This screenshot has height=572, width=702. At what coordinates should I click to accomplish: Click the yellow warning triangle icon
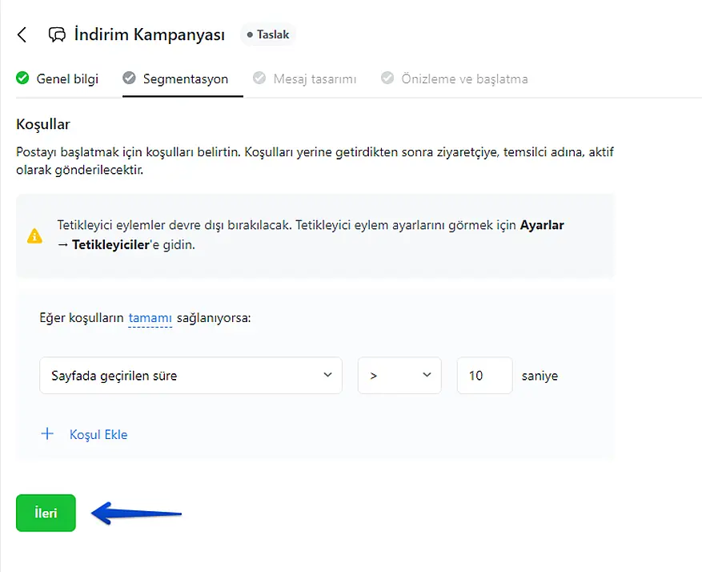35,236
